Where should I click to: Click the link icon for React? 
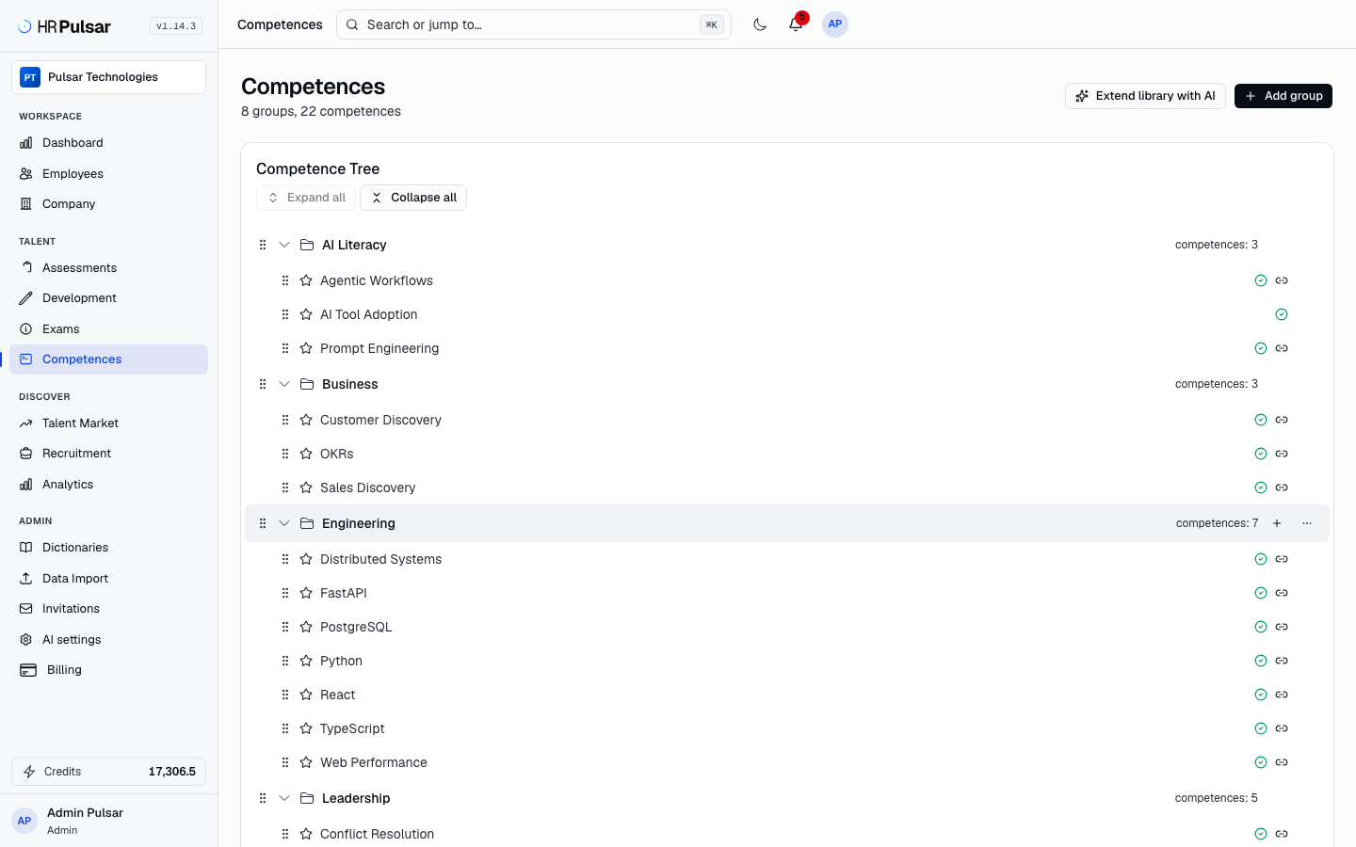pyautogui.click(x=1282, y=695)
